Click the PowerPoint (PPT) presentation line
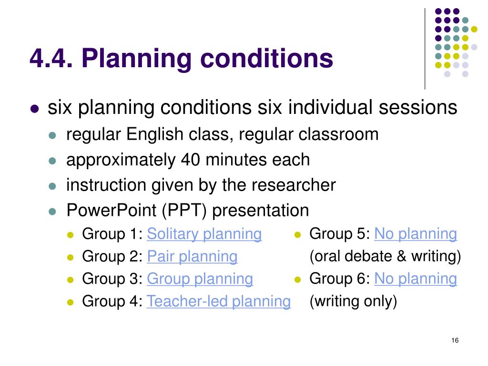 point(188,210)
